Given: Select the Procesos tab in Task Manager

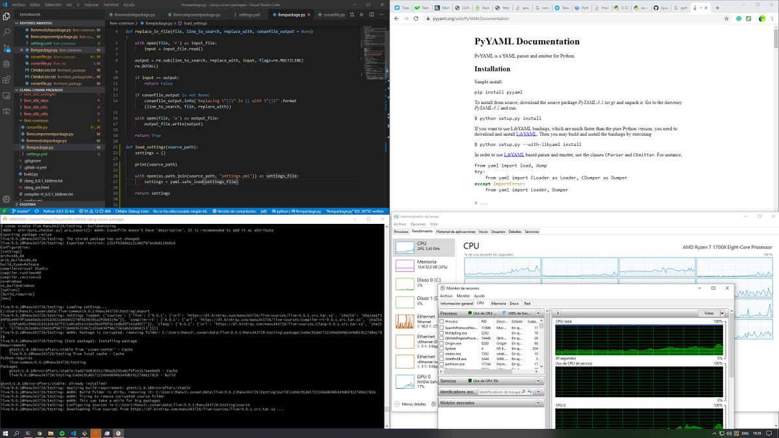Looking at the screenshot, I should click(x=401, y=232).
